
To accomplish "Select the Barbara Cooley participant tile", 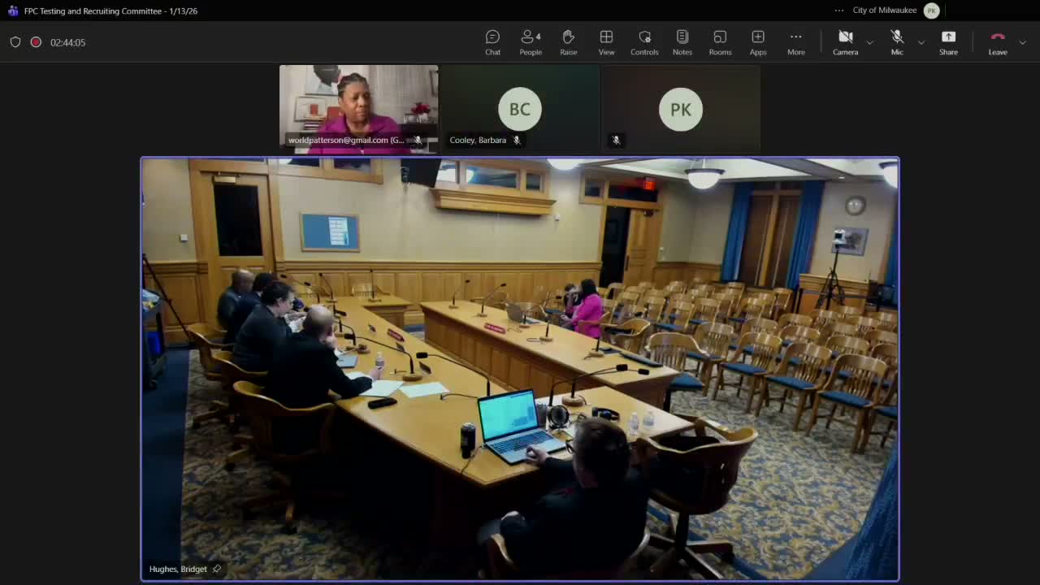I will point(520,110).
